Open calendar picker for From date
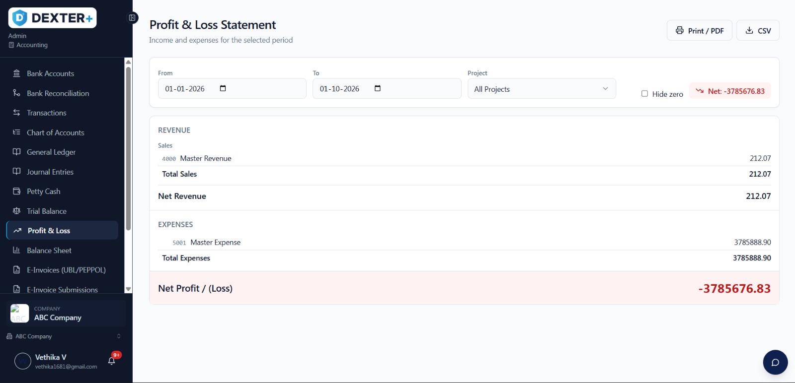Viewport: 795px width, 383px height. (x=223, y=88)
